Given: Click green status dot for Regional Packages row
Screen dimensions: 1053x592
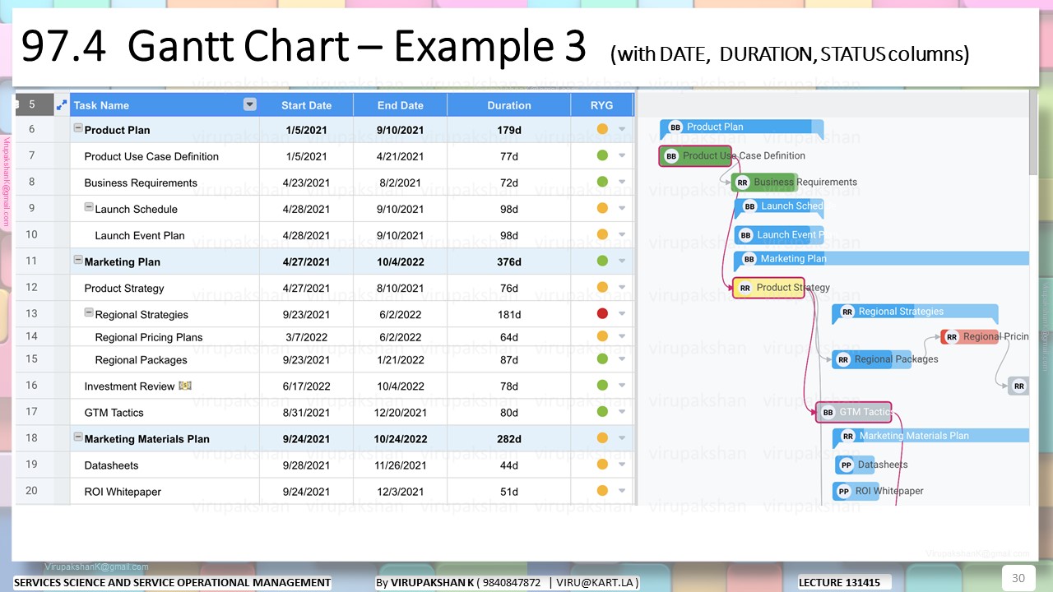Looking at the screenshot, I should [x=602, y=358].
